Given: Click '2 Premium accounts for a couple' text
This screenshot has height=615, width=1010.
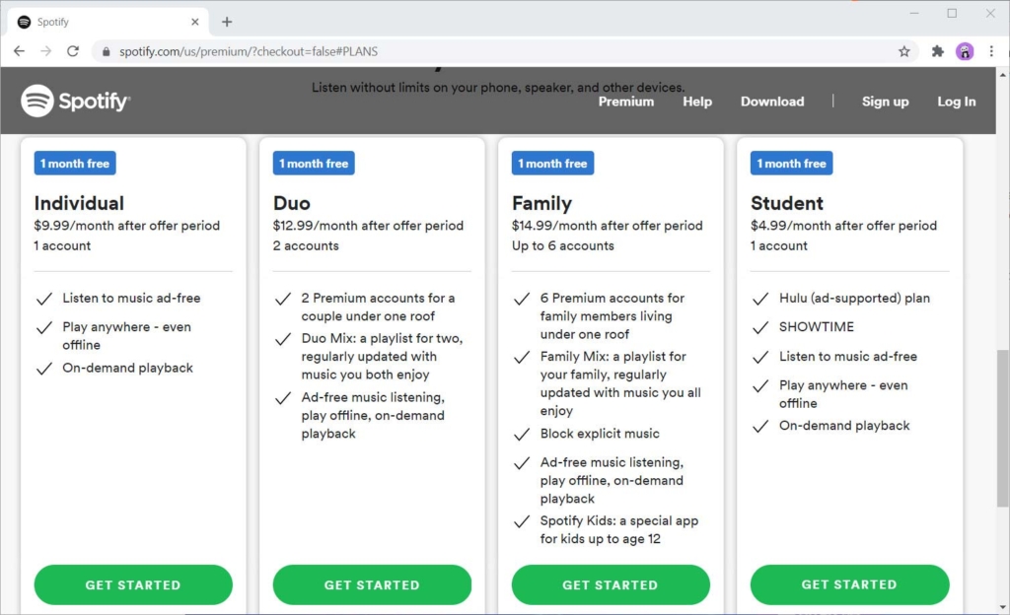Looking at the screenshot, I should (378, 307).
